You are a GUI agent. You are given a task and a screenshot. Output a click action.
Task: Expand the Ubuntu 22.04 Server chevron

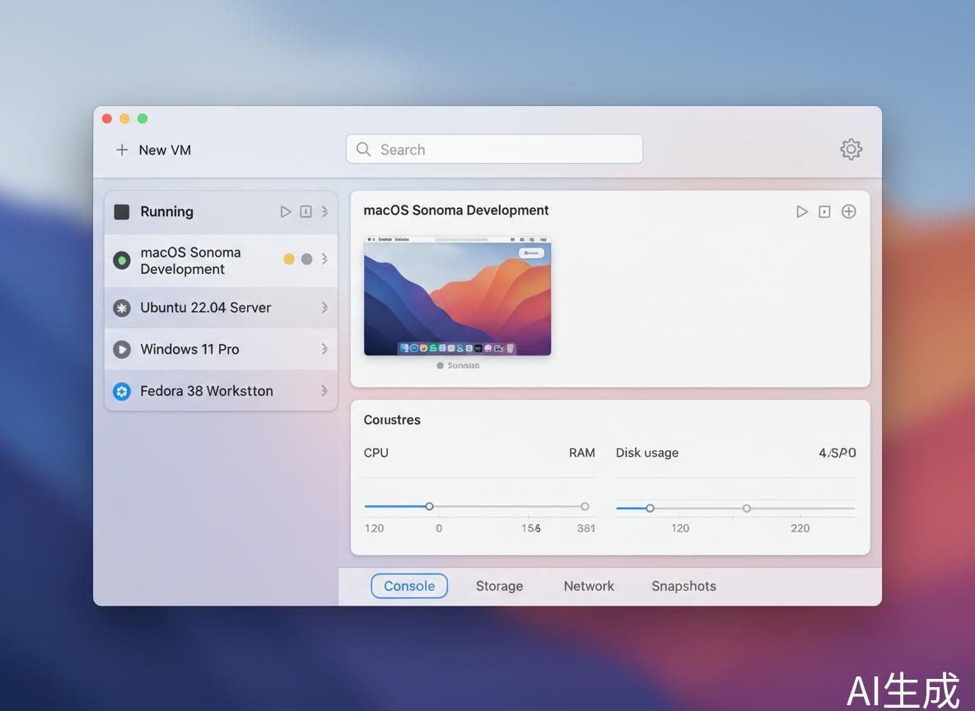click(324, 308)
